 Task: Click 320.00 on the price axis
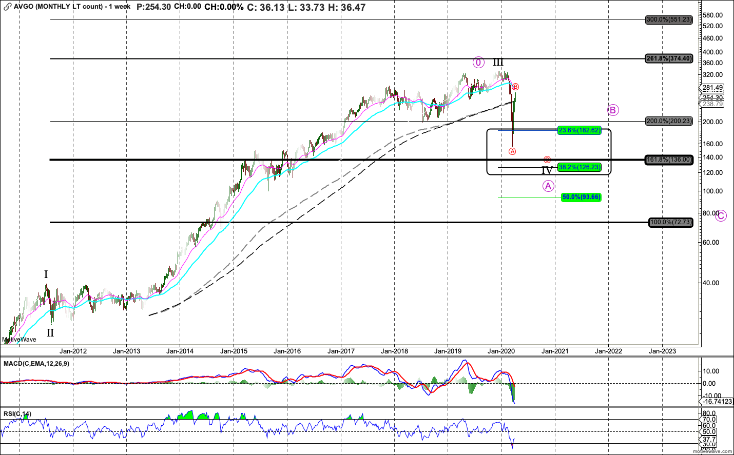point(713,74)
